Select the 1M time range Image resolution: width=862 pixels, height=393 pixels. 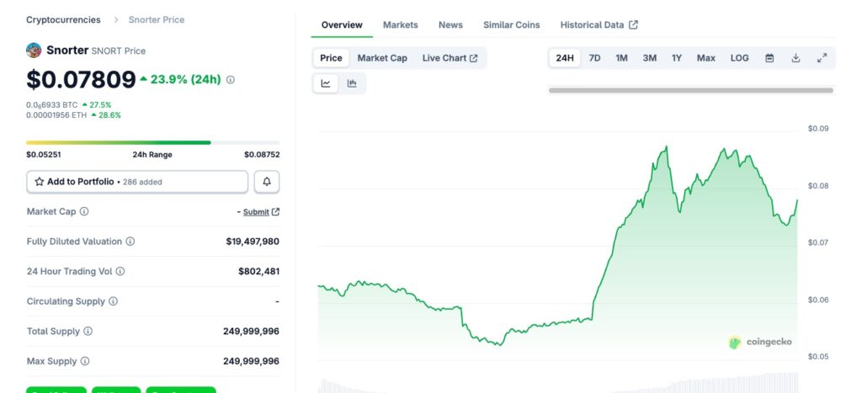point(621,58)
